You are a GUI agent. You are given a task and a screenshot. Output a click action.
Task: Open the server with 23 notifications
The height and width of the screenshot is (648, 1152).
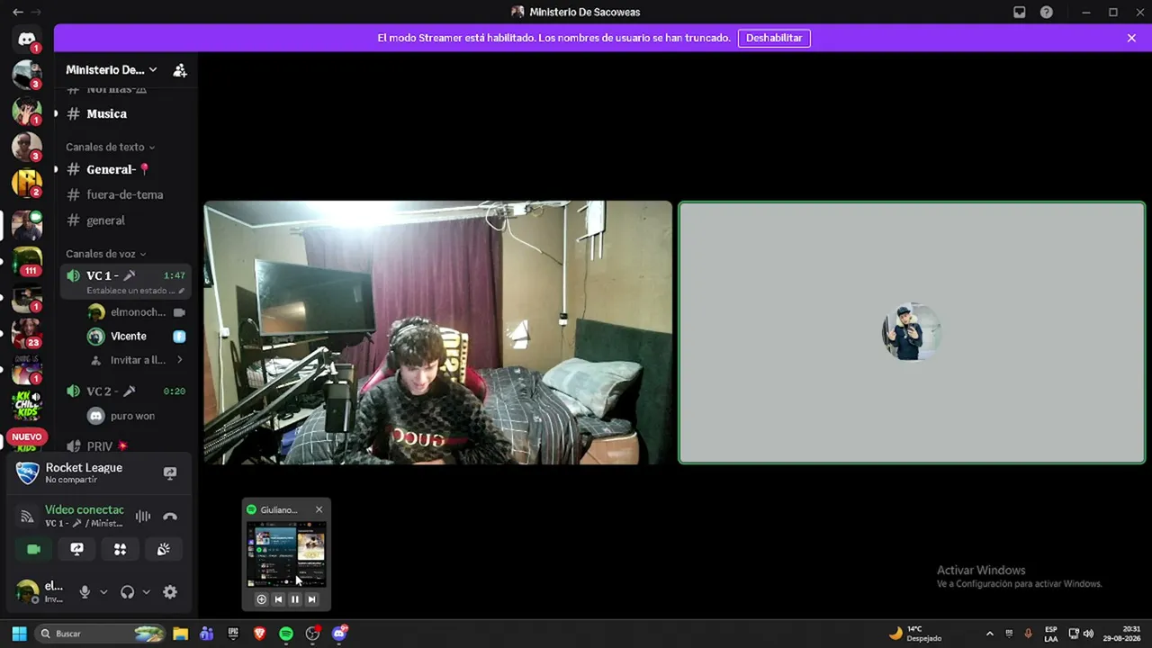click(x=27, y=332)
